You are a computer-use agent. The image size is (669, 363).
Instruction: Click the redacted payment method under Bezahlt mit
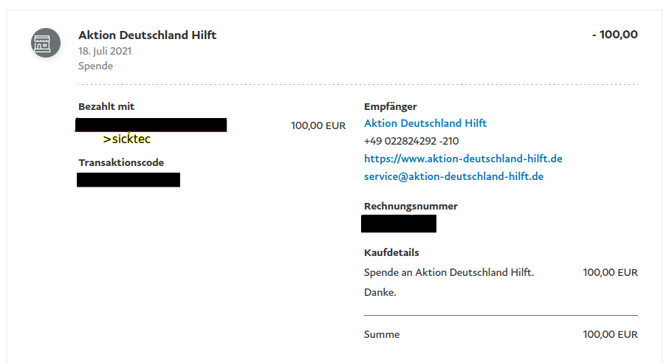coord(151,125)
